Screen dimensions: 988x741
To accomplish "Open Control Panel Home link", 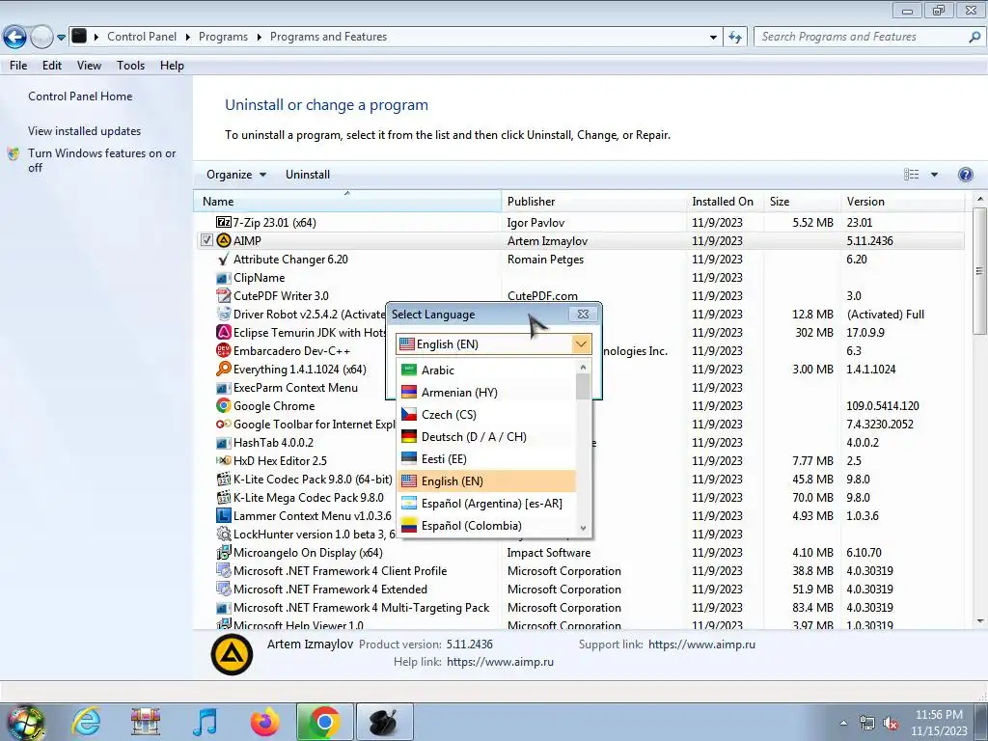I will pos(80,96).
